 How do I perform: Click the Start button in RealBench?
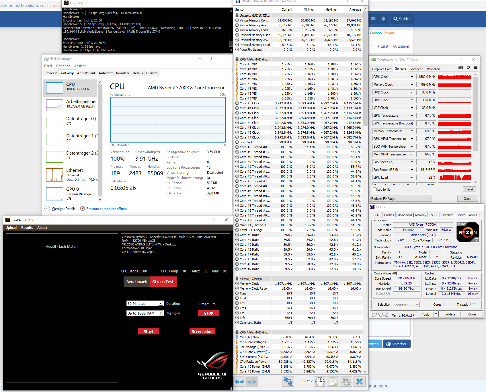(x=148, y=331)
